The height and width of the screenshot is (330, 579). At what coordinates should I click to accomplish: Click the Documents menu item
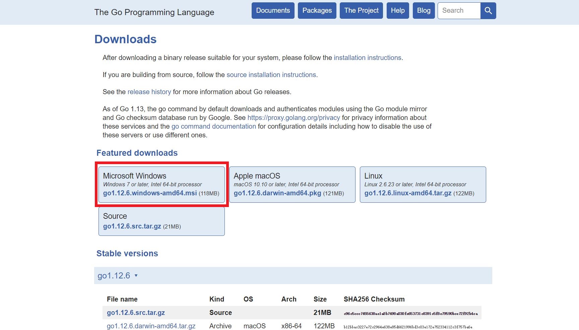(273, 10)
